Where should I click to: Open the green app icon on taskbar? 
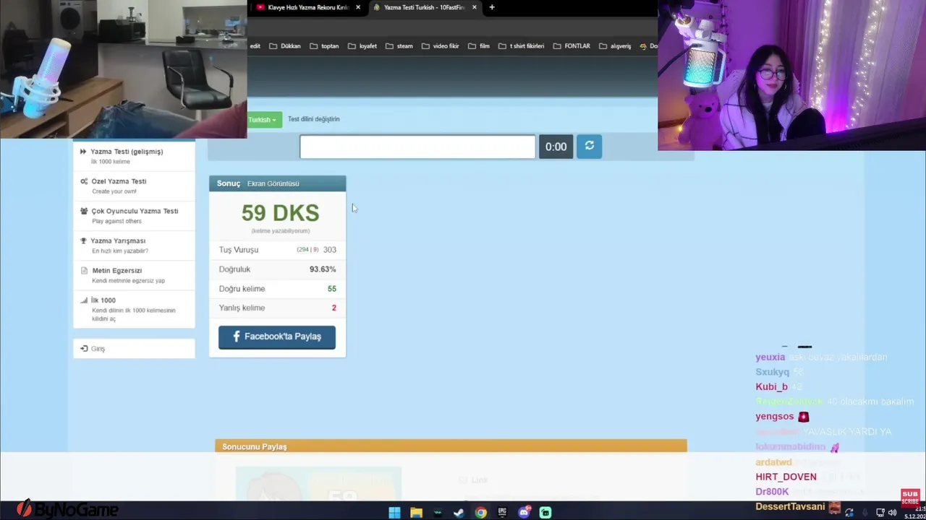click(x=545, y=513)
